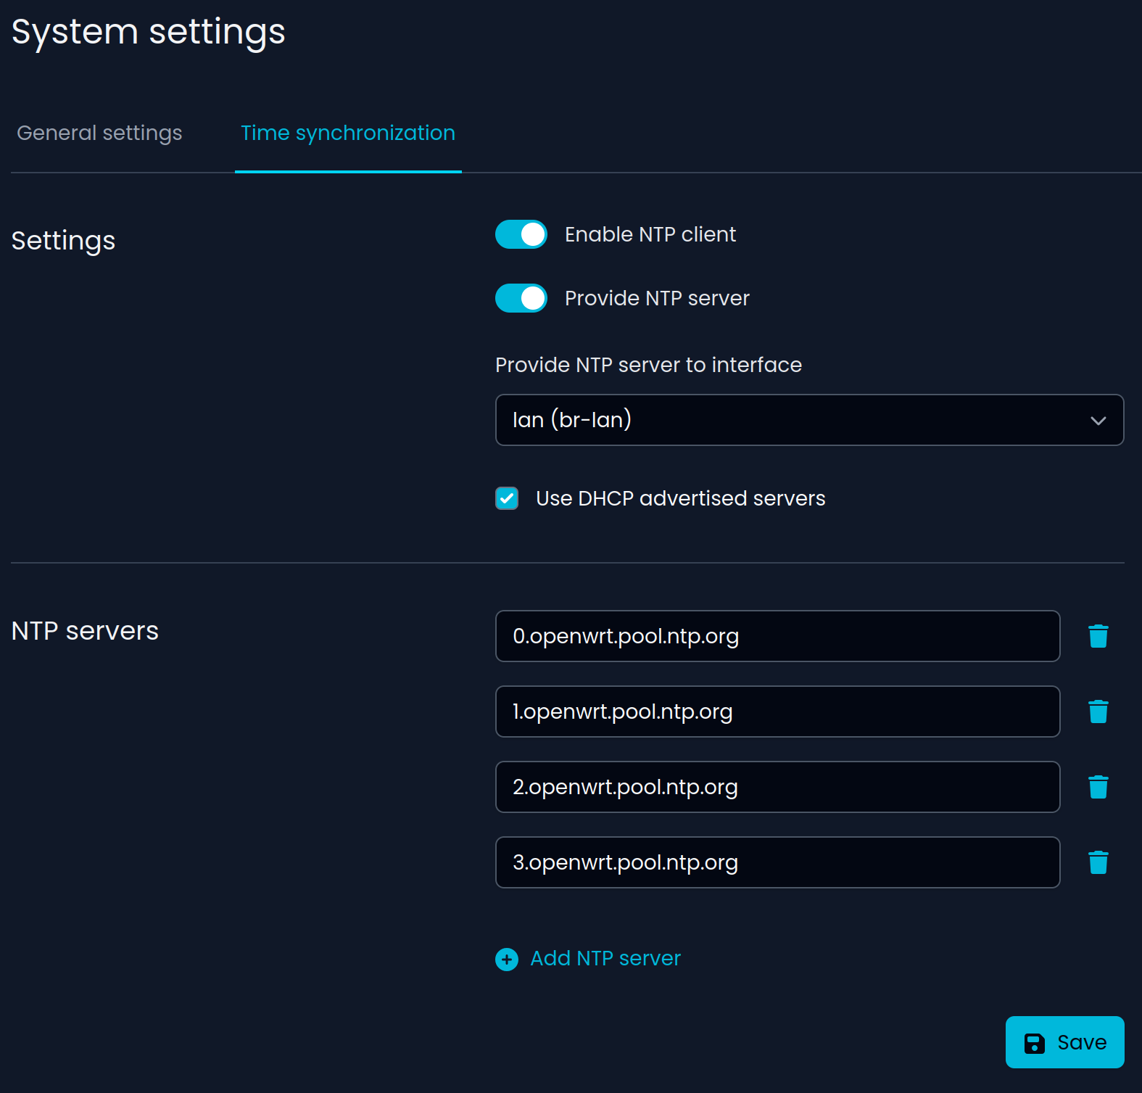Focus the 0.openwrt.pool.ntp.org input field
Screen dimensions: 1142x1093
click(777, 636)
